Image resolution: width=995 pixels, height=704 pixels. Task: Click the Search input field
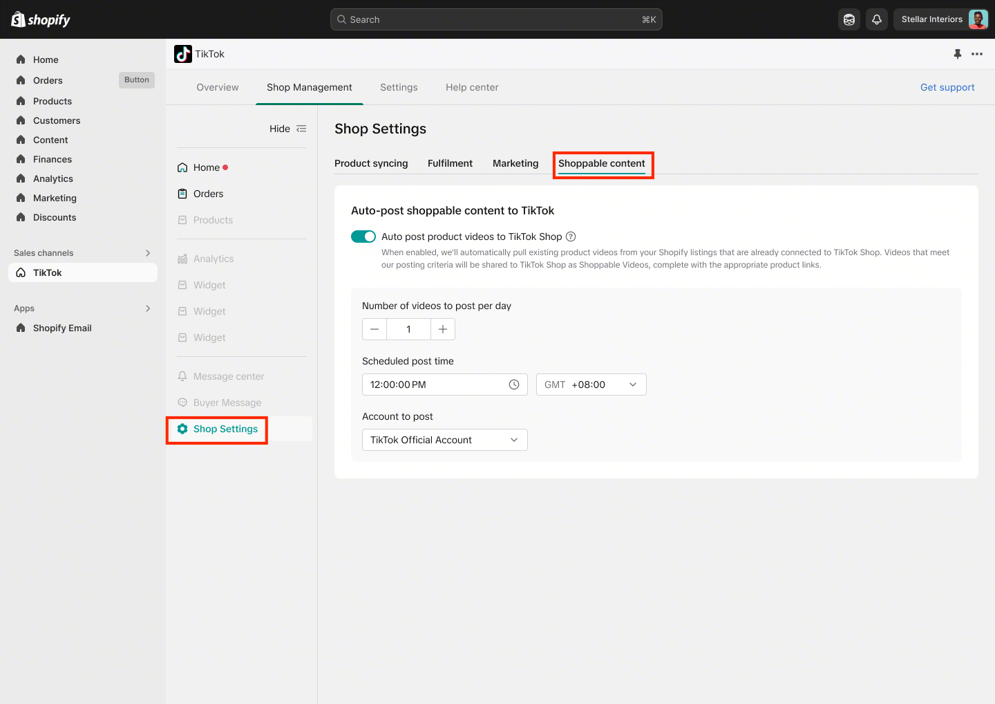(496, 19)
